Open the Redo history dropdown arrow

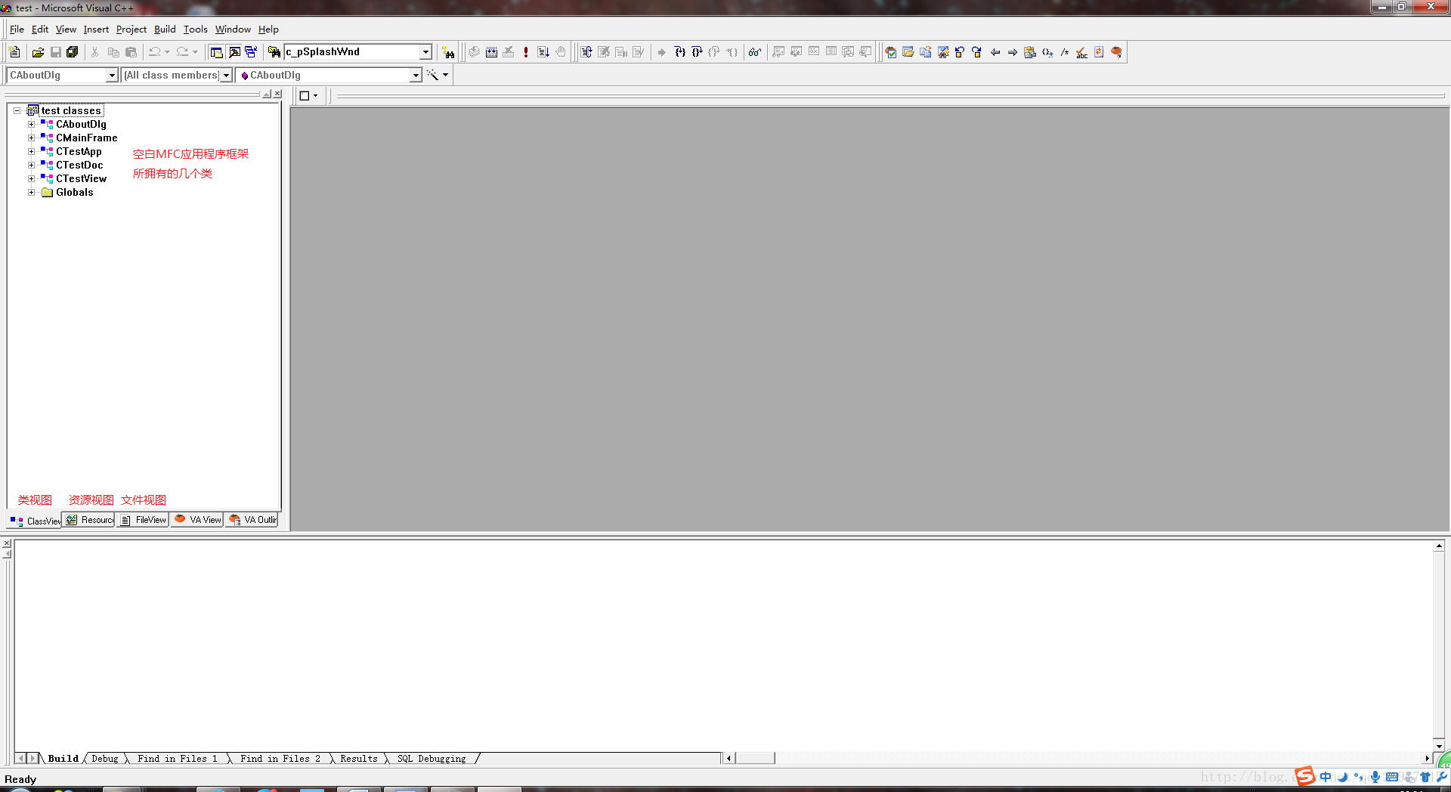[195, 52]
